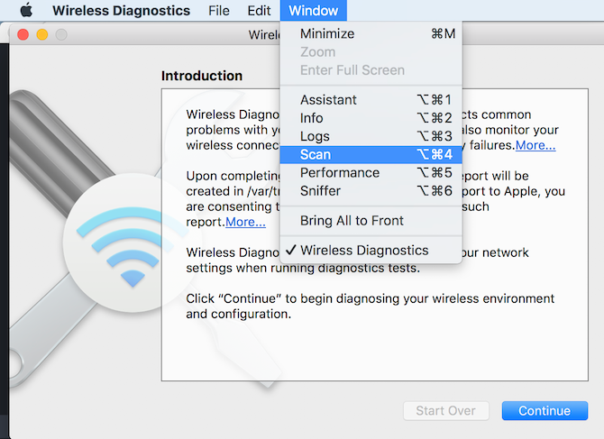This screenshot has height=439, width=604.
Task: Open the Apple menu
Action: tap(25, 11)
